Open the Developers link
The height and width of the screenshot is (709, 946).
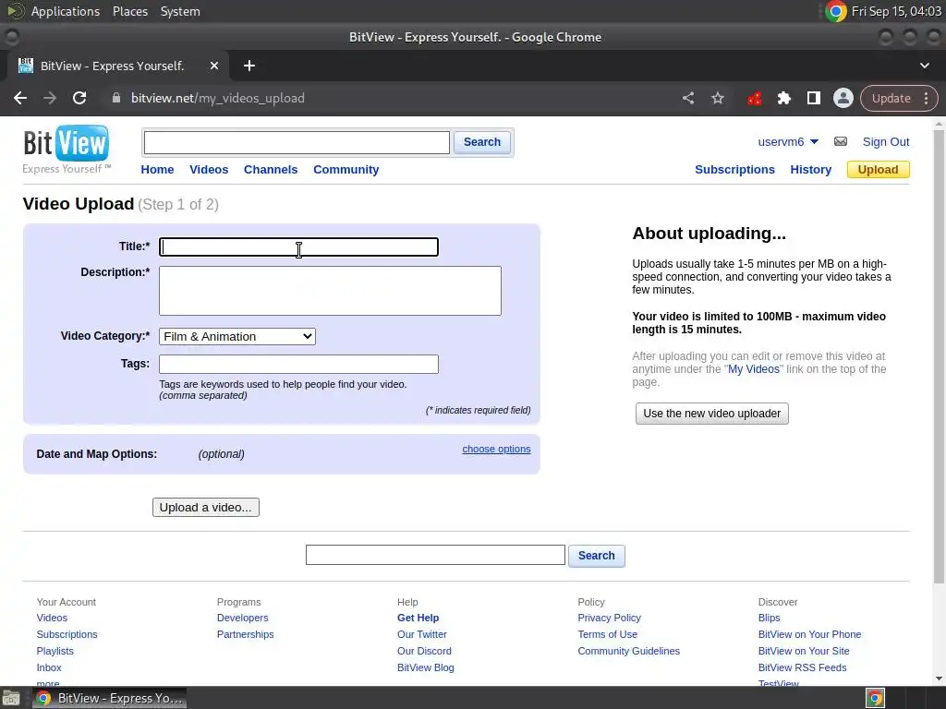[243, 618]
